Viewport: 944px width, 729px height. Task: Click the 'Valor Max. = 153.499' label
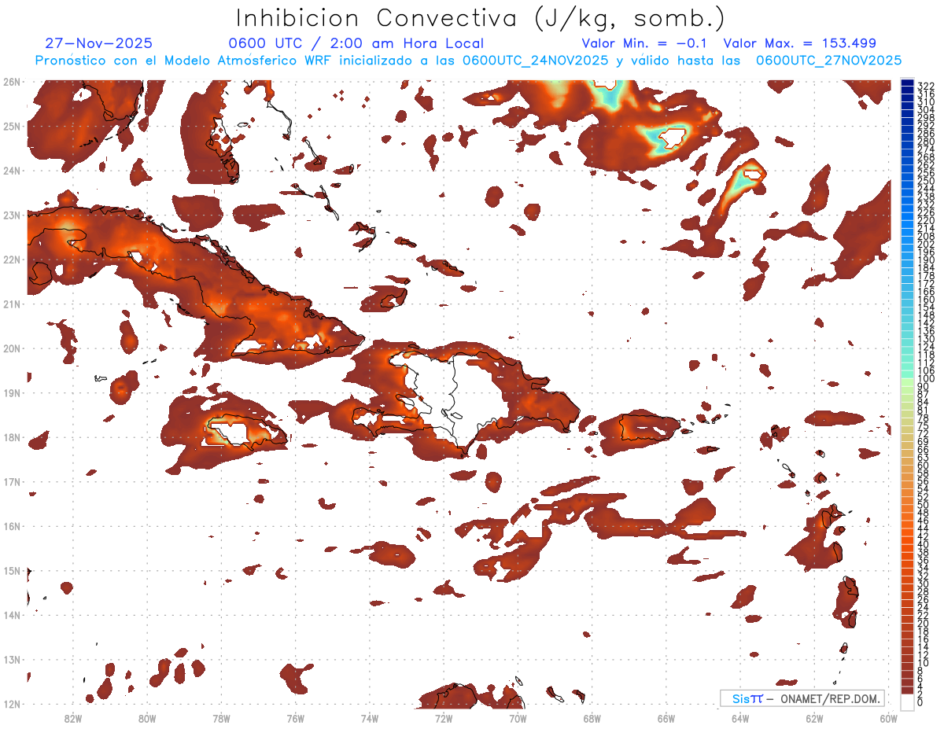(799, 43)
